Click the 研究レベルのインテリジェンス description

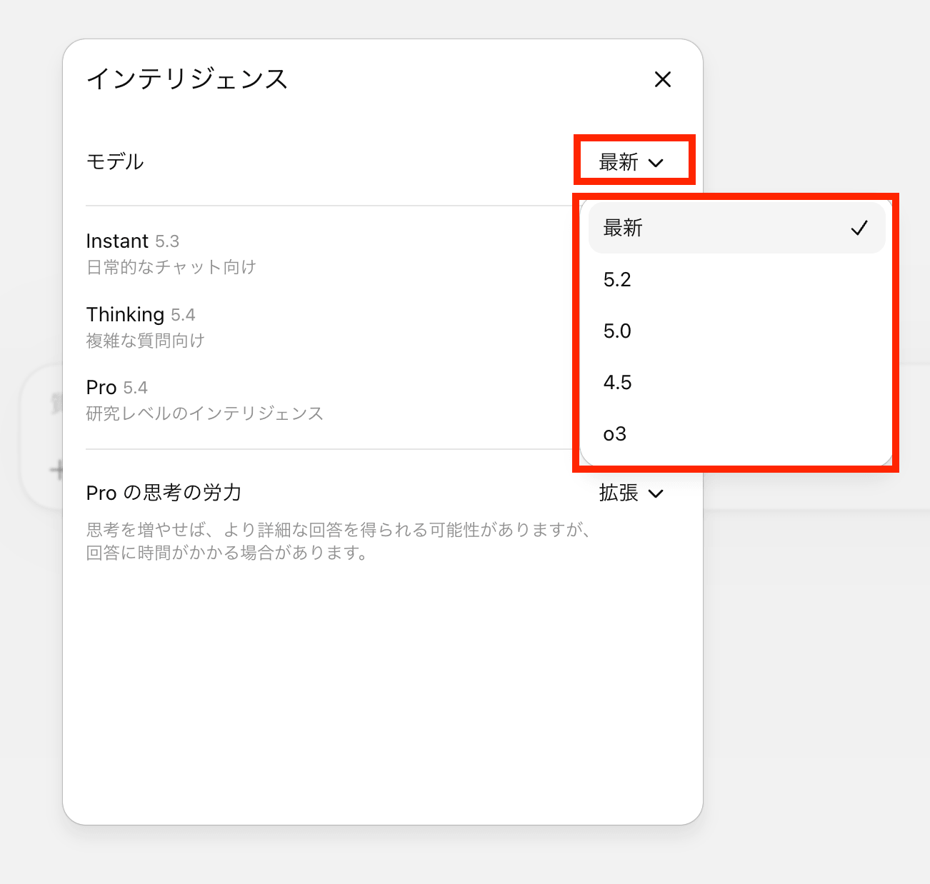pos(204,413)
